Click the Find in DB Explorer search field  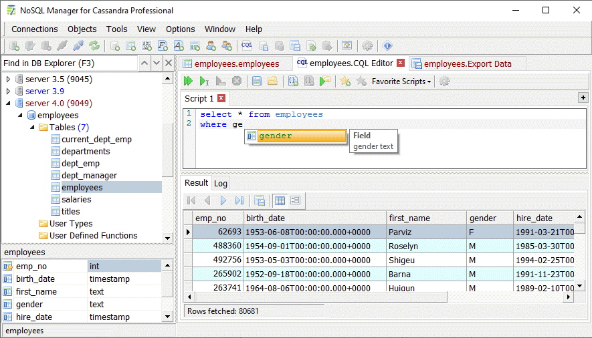pyautogui.click(x=69, y=63)
